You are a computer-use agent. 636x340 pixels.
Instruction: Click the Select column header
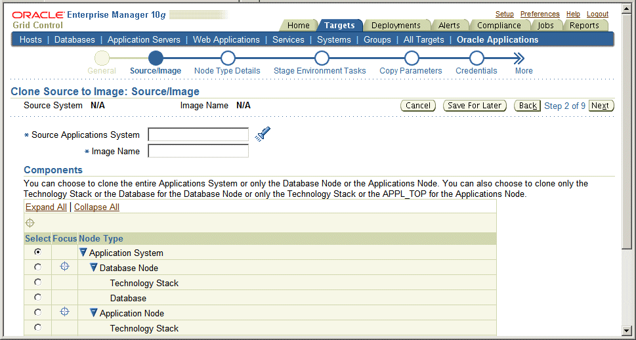[x=37, y=238]
